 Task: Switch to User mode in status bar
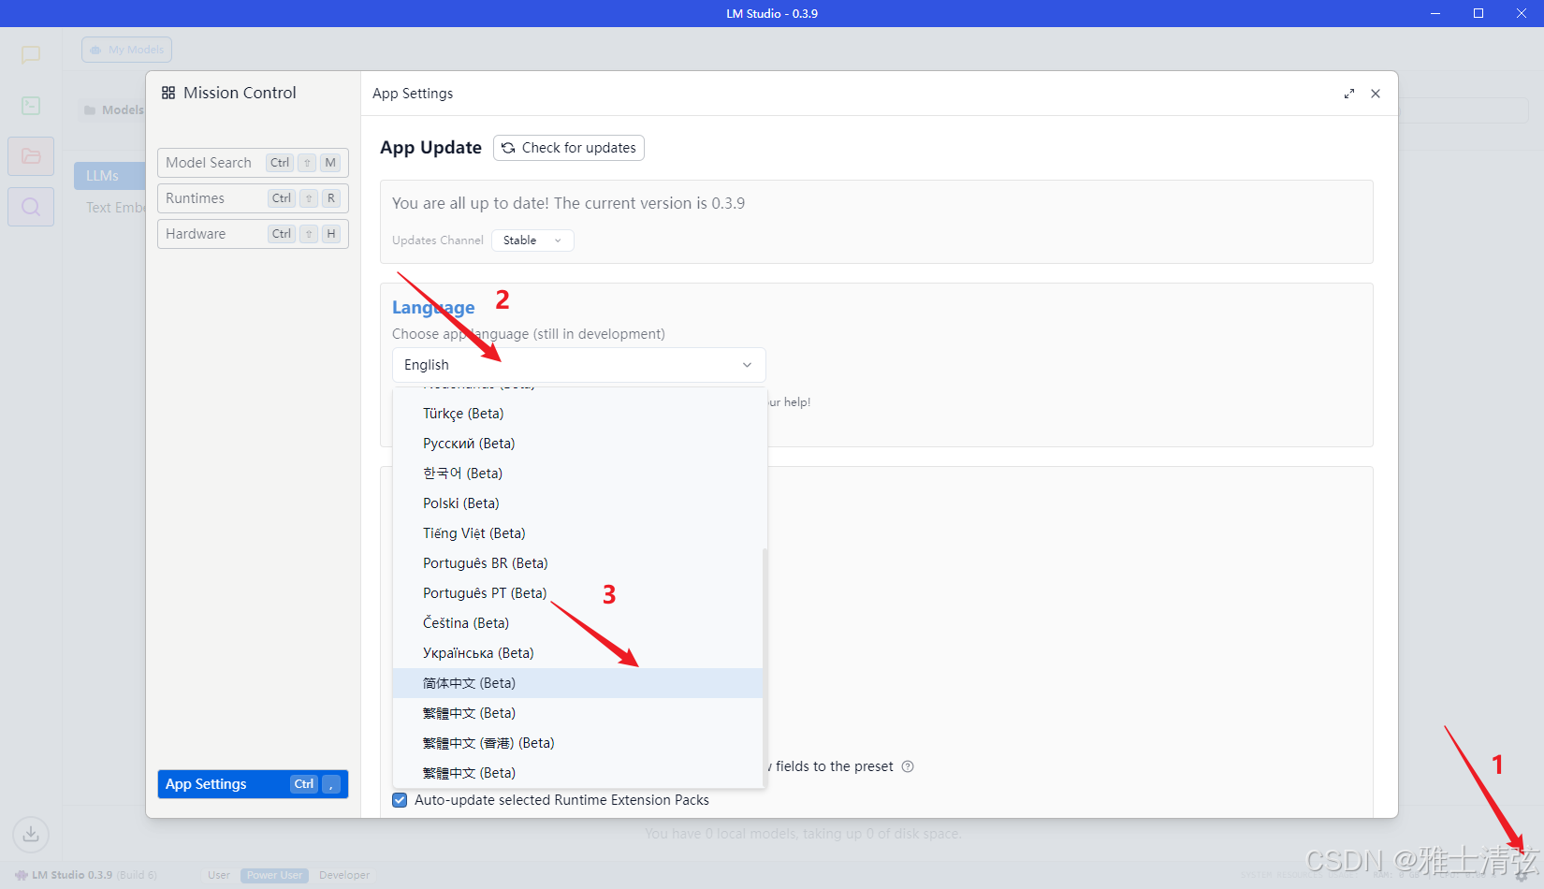(219, 875)
